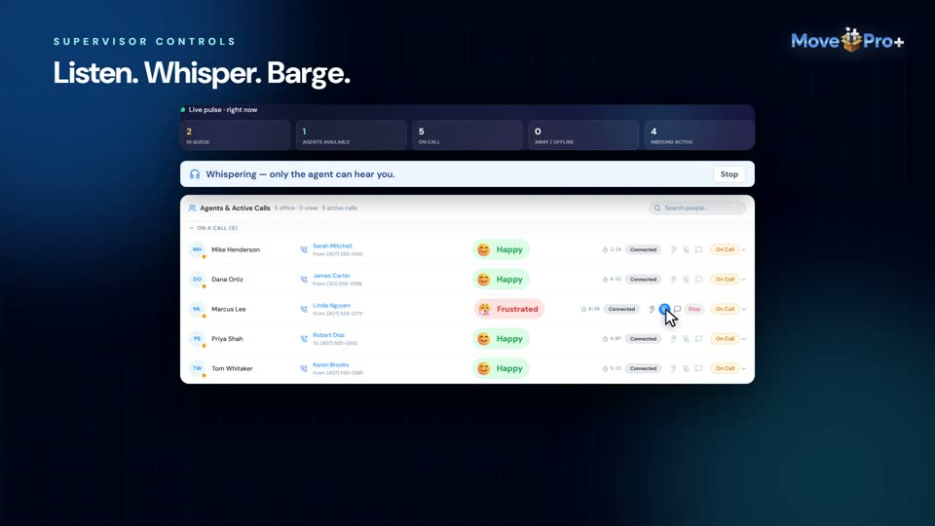This screenshot has width=935, height=526.
Task: Click the phone icon beside Robert Diaz
Action: point(304,339)
